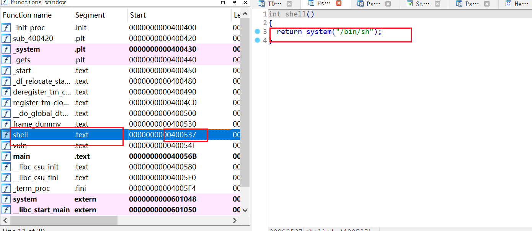Click address 0000000000601048 of extern system
This screenshot has height=231, width=532.
[163, 199]
